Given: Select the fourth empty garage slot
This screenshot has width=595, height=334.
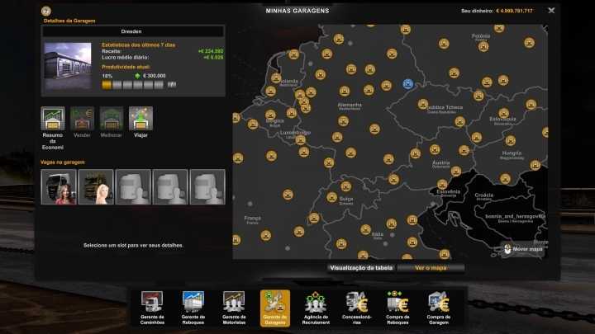Looking at the screenshot, I should coord(170,187).
